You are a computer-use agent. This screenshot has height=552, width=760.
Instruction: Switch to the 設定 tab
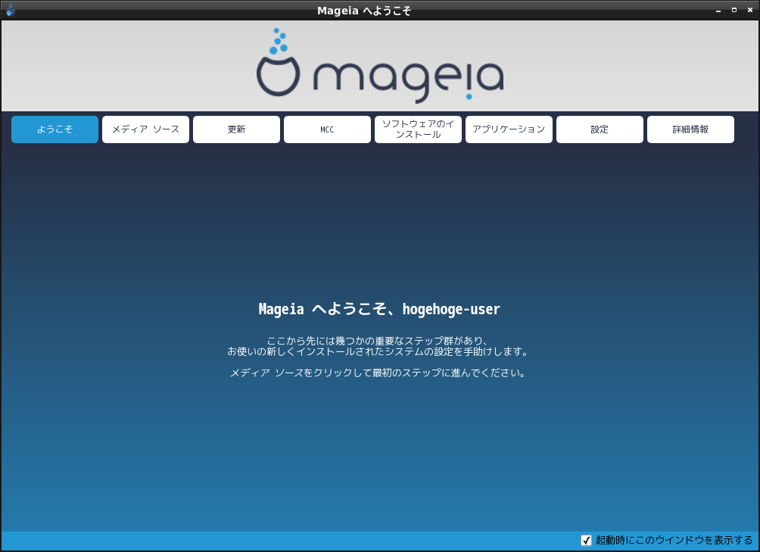click(x=600, y=129)
